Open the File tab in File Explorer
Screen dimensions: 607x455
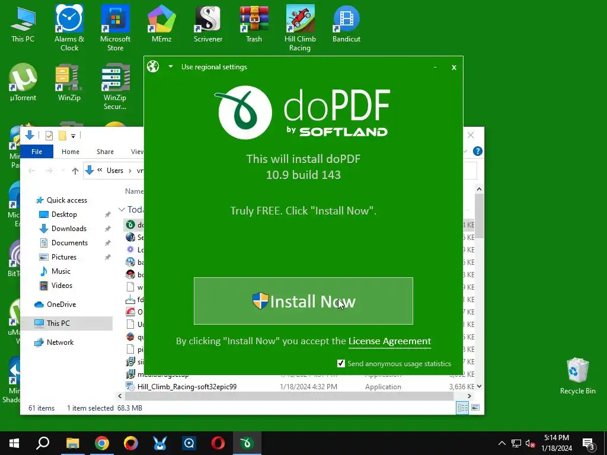click(x=37, y=152)
